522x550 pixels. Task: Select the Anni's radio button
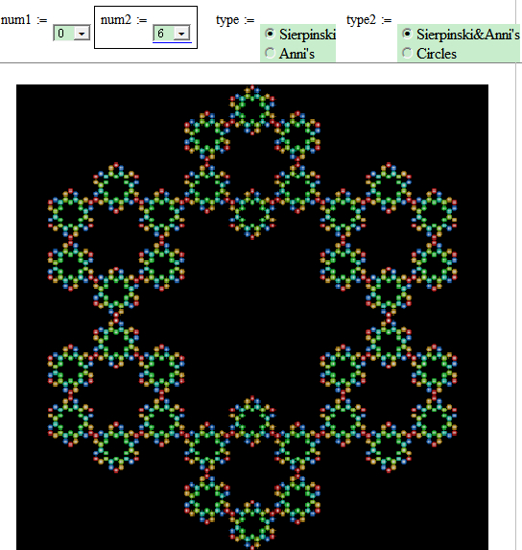(270, 53)
